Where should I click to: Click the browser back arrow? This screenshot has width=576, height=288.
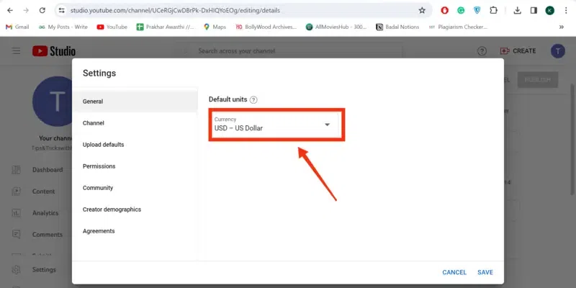pos(10,10)
